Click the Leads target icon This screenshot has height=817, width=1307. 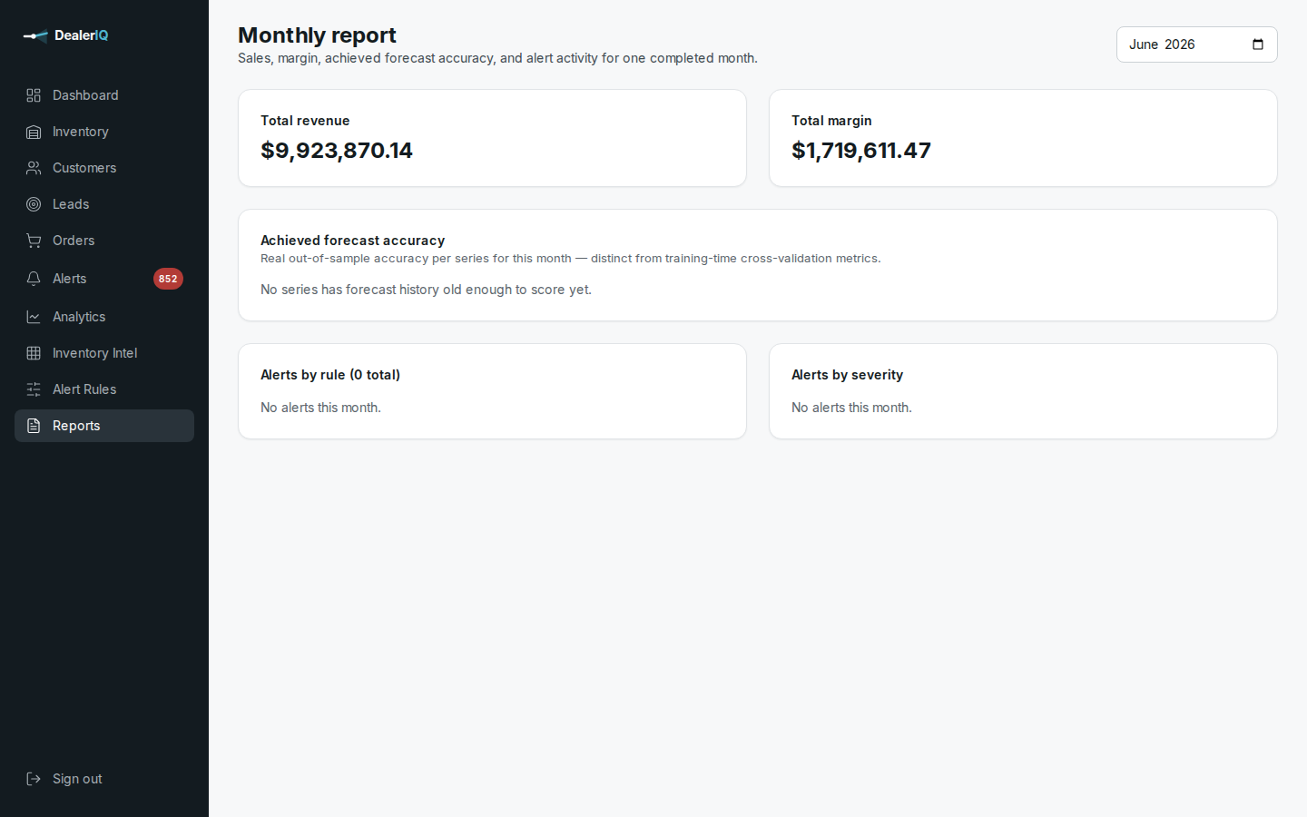tap(34, 204)
